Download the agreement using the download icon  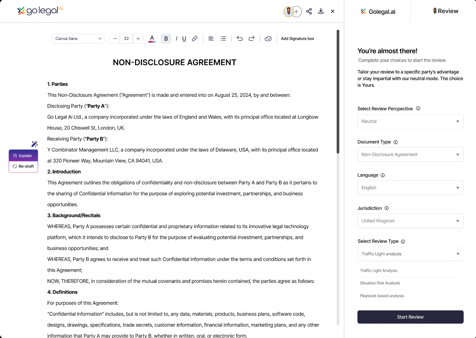pyautogui.click(x=321, y=11)
